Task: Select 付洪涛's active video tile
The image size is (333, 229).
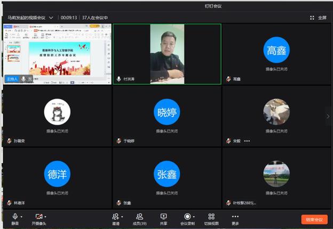Action: click(x=166, y=54)
